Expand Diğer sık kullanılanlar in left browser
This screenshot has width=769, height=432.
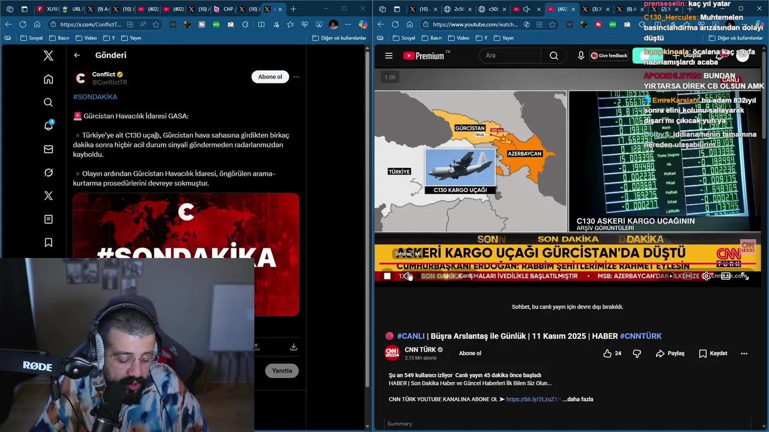(x=339, y=38)
